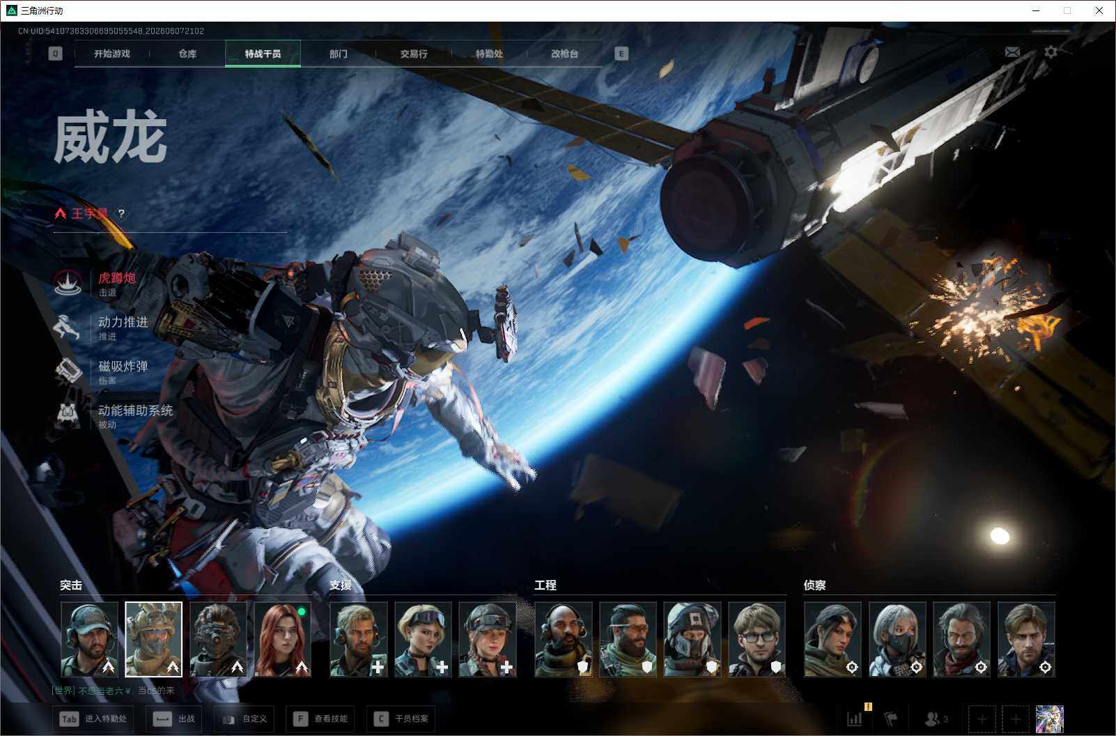Open the 干员档案 profile button
Screen dimensions: 1116x736
click(401, 719)
